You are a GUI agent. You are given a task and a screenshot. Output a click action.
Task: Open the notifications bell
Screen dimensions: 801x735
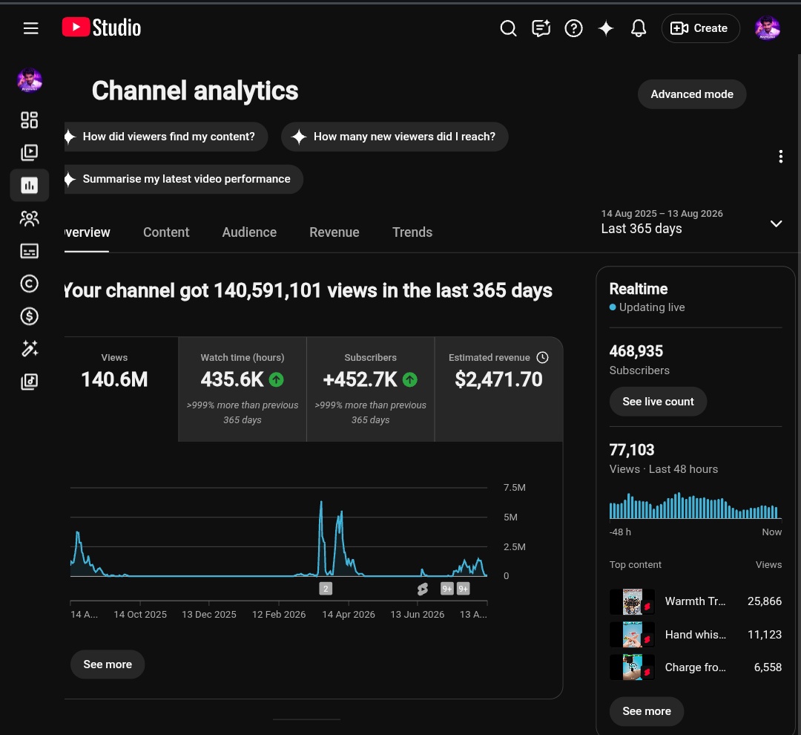pos(638,28)
